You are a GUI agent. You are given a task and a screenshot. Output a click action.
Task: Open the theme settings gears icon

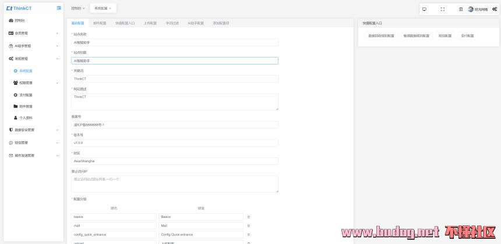pos(495,9)
